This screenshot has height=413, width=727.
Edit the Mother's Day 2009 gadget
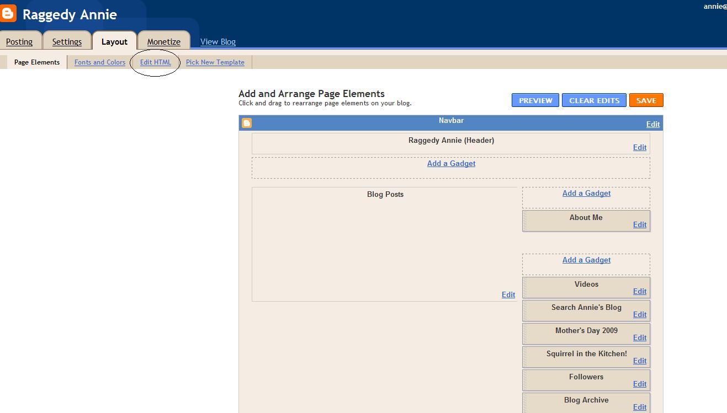coord(640,337)
